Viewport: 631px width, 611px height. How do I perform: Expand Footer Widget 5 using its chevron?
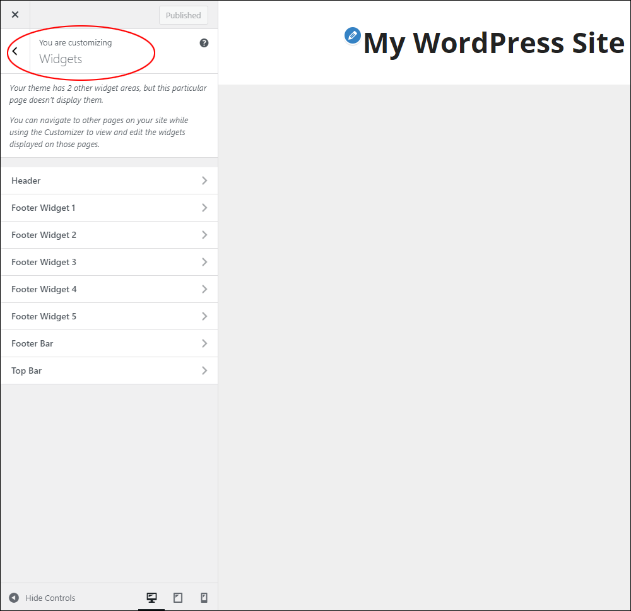(204, 316)
